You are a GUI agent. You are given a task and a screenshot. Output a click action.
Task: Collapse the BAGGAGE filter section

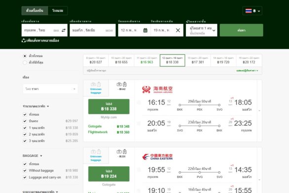coord(33,156)
